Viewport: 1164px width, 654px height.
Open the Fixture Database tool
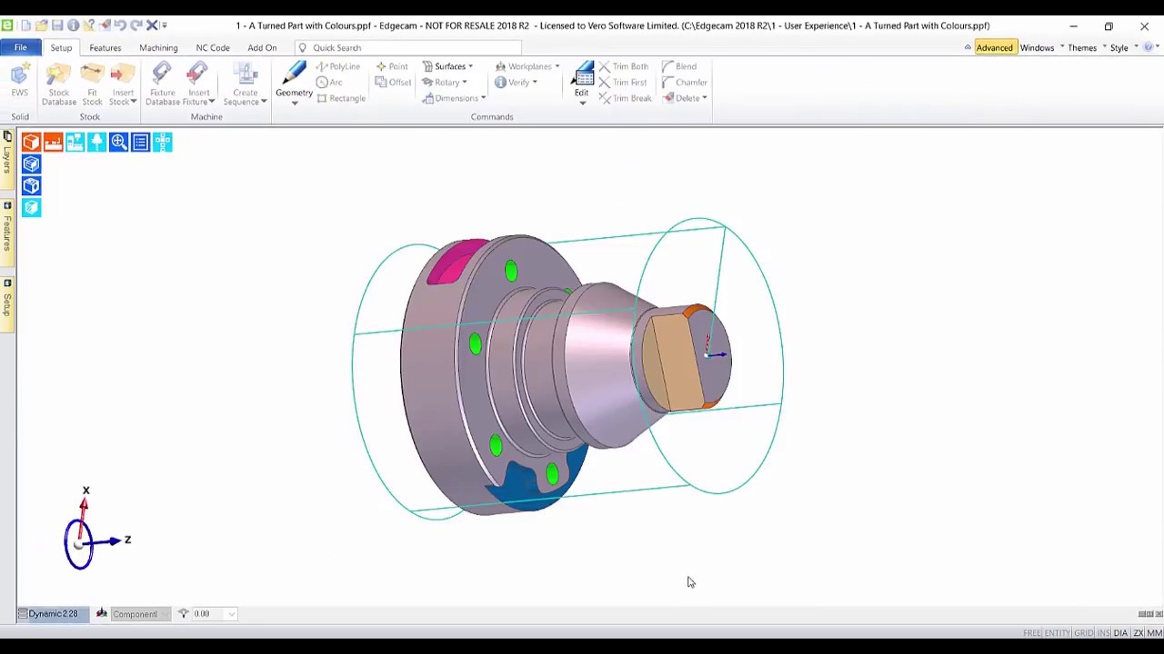click(163, 84)
